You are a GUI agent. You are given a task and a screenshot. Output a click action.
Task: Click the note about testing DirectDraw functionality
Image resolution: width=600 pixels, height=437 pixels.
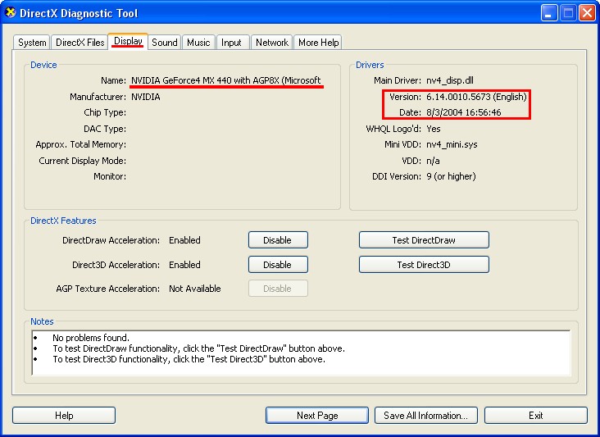pyautogui.click(x=198, y=348)
